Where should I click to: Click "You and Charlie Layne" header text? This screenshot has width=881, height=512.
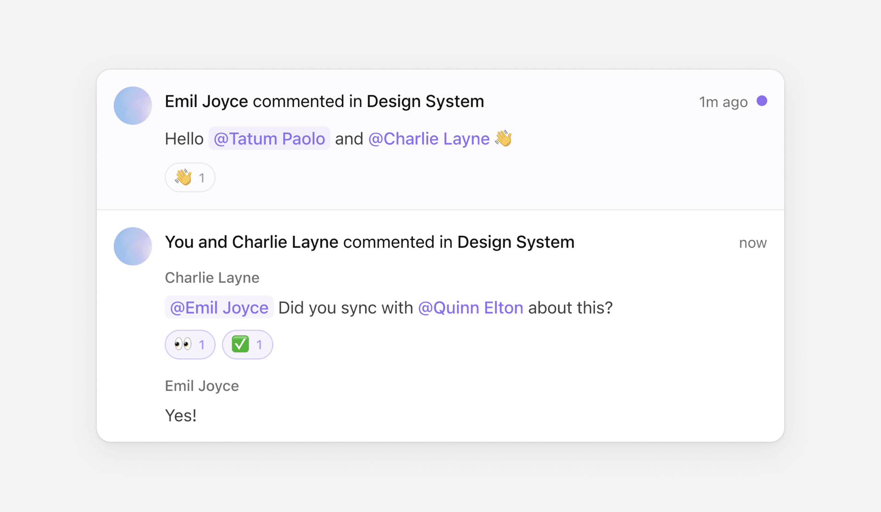(x=251, y=242)
